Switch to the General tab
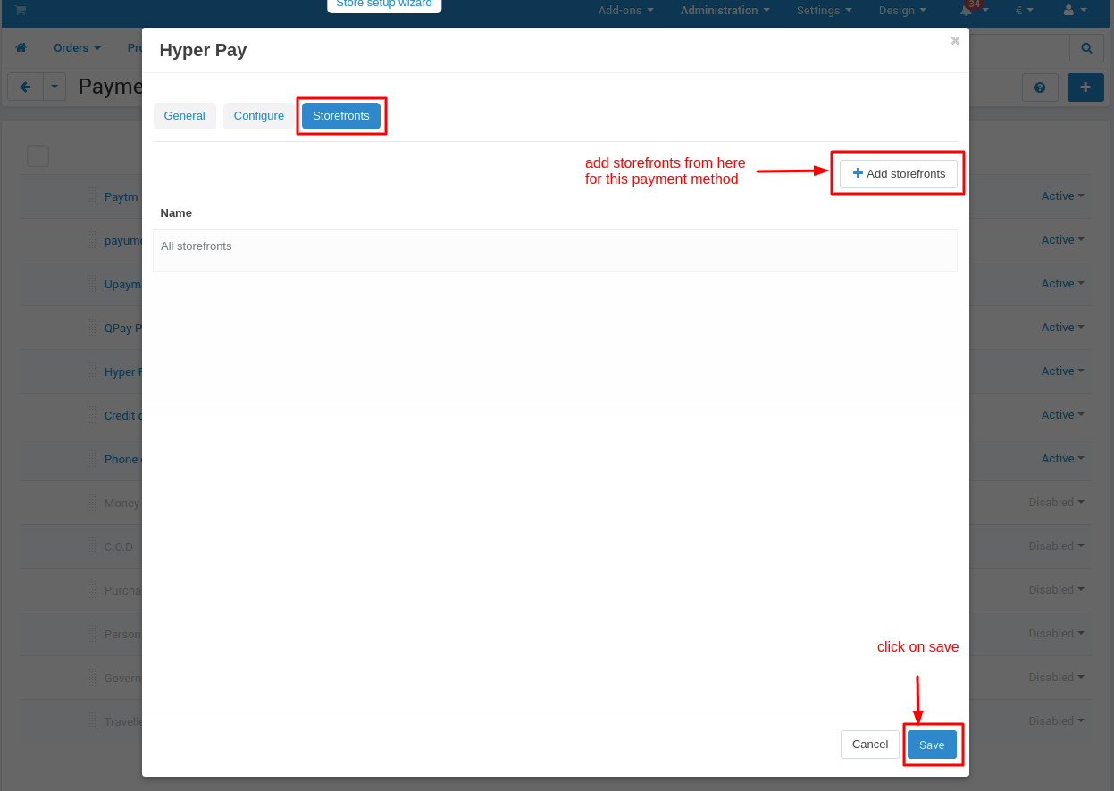Image resolution: width=1114 pixels, height=791 pixels. click(185, 116)
